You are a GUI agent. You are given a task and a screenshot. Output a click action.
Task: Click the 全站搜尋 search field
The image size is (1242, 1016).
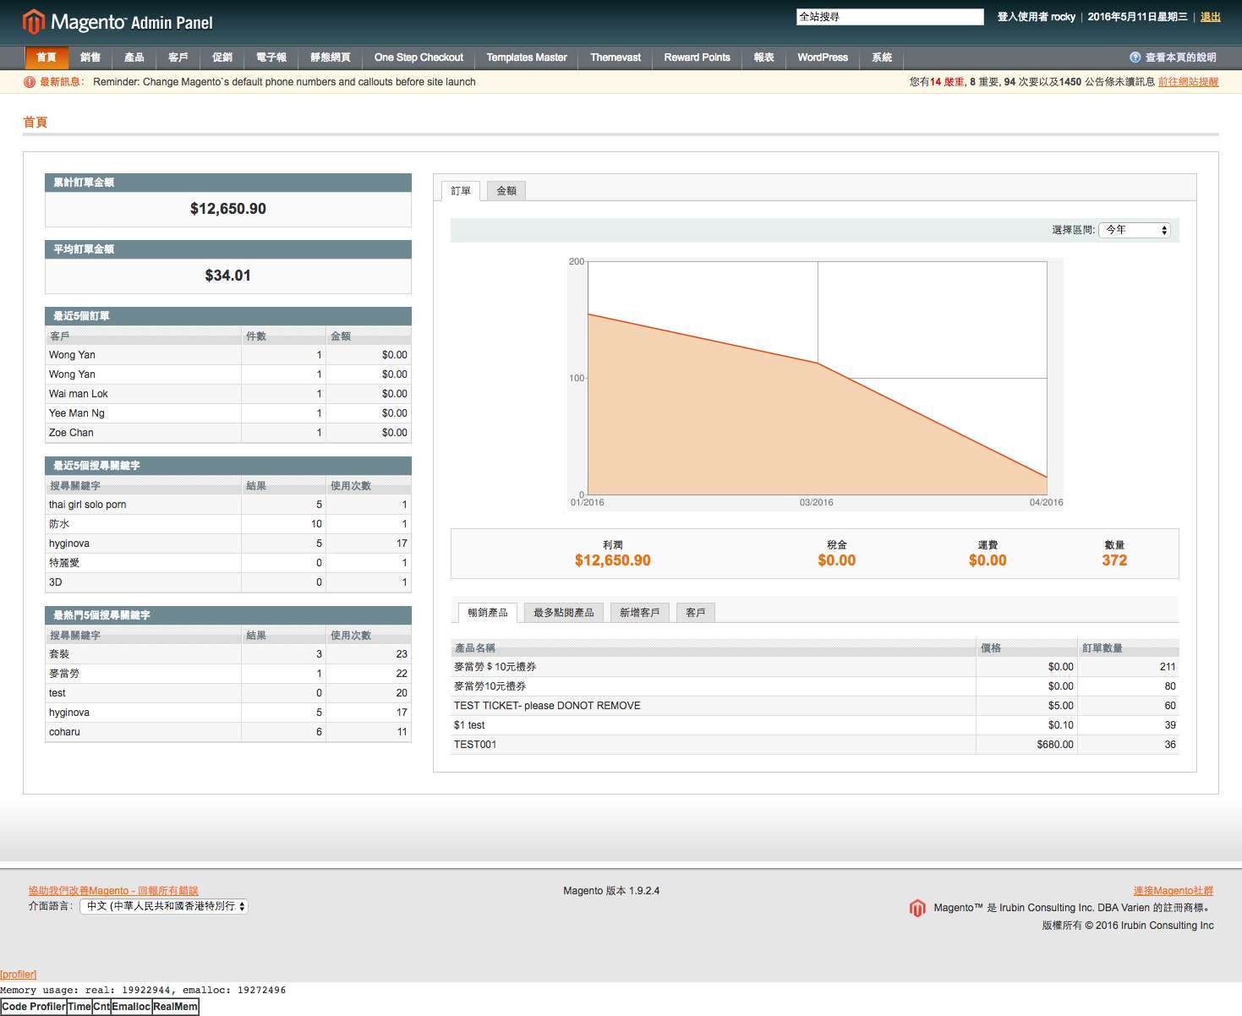889,17
